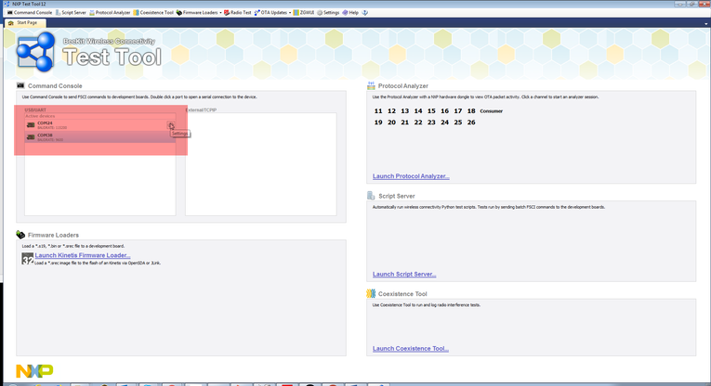This screenshot has height=386, width=711.
Task: Start analyzer on channel 18
Action: pyautogui.click(x=471, y=110)
